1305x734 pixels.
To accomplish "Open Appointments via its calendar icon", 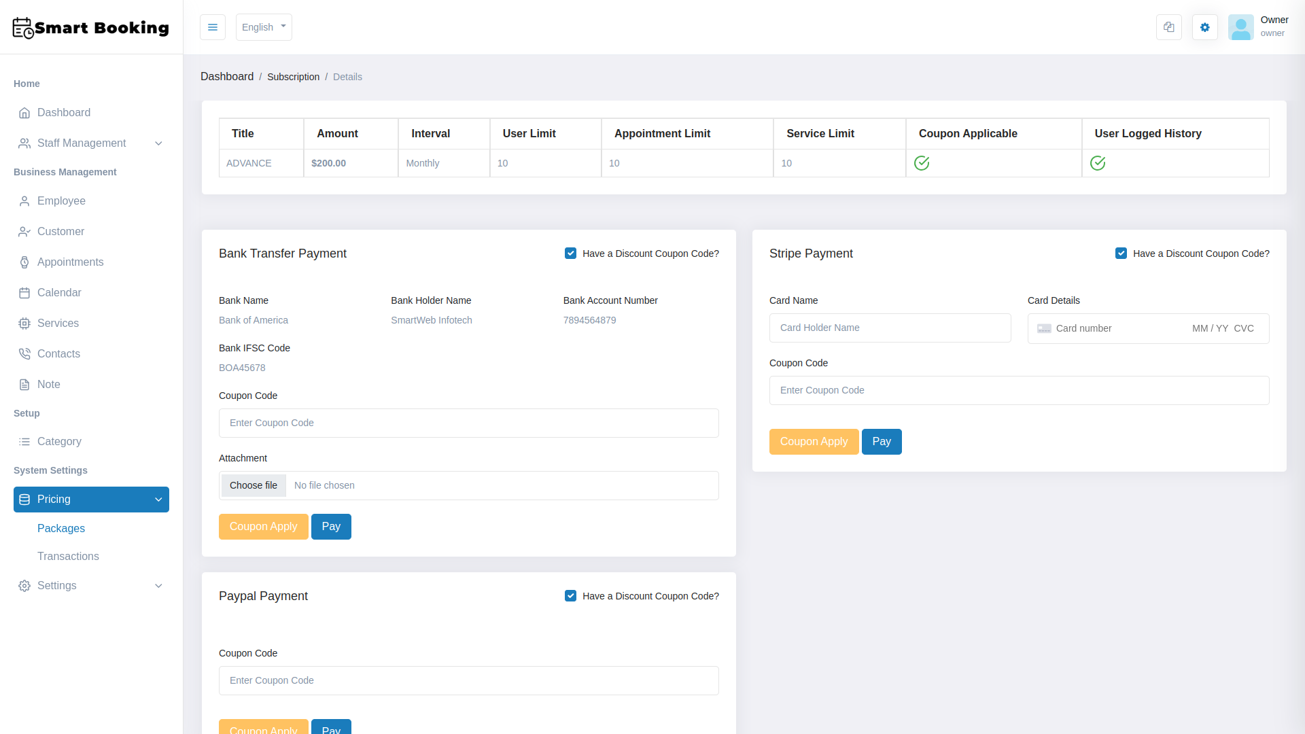I will 24,262.
